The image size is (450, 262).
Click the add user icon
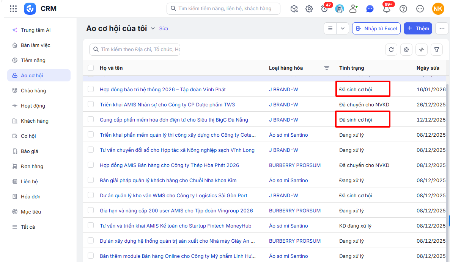354,9
